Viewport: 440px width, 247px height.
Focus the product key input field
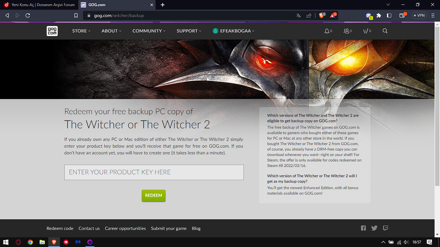pos(154,172)
